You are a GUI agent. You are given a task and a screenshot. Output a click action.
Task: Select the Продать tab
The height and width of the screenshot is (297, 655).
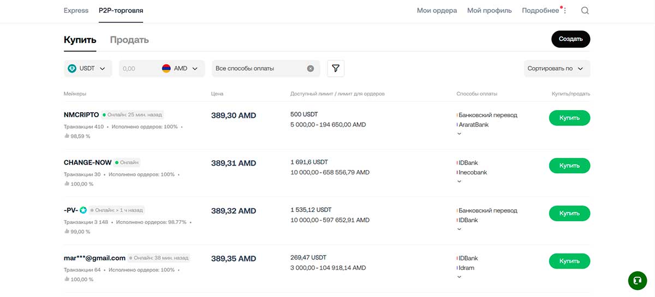pyautogui.click(x=129, y=40)
